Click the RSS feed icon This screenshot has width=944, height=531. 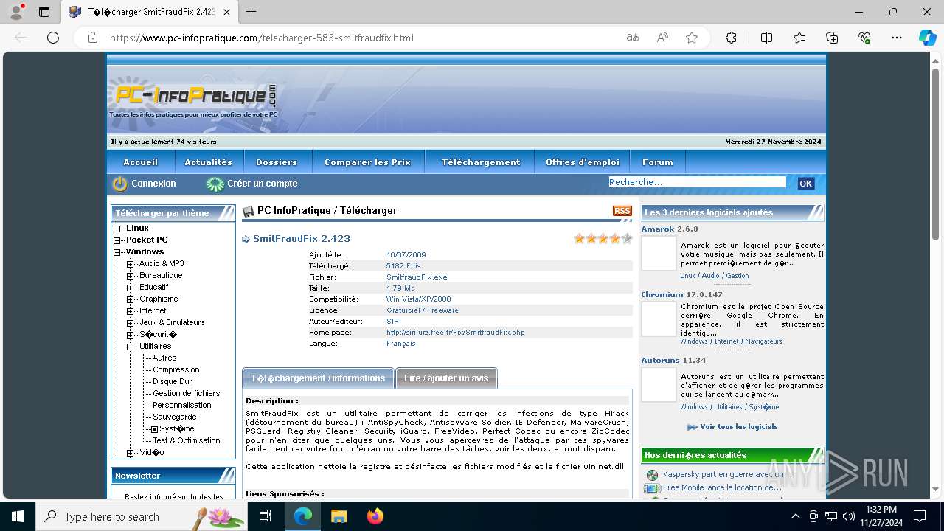pyautogui.click(x=622, y=211)
